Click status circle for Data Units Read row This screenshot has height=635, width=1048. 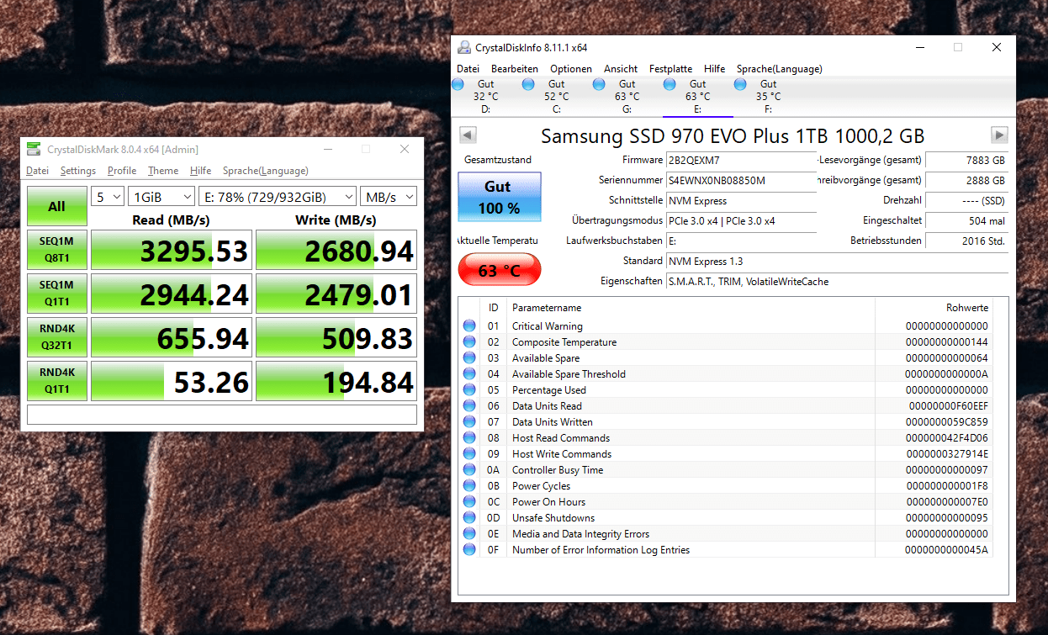click(469, 405)
